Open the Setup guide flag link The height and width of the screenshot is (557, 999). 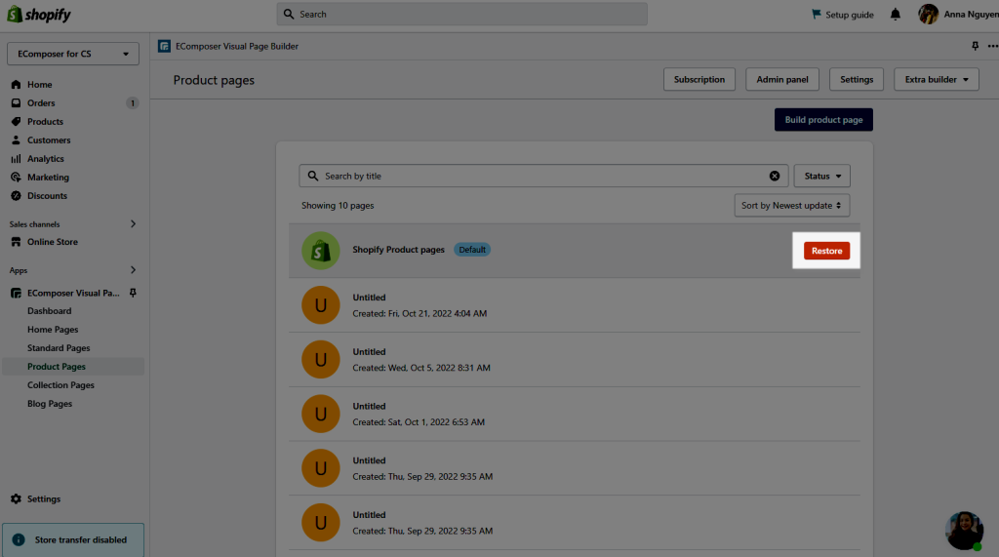pyautogui.click(x=842, y=14)
